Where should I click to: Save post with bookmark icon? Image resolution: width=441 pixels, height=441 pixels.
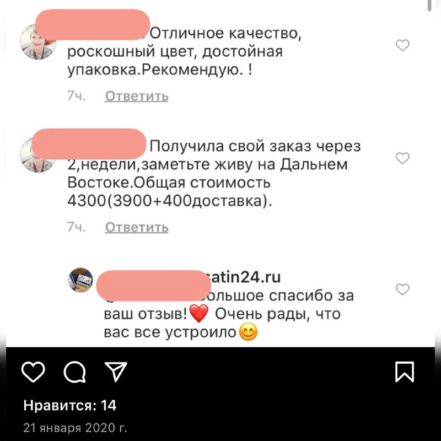(x=405, y=372)
